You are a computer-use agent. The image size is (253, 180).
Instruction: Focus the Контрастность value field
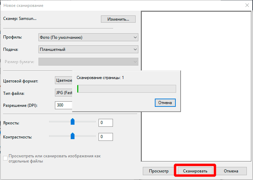point(105,137)
